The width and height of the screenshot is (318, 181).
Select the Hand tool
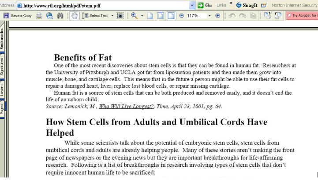click(x=74, y=15)
